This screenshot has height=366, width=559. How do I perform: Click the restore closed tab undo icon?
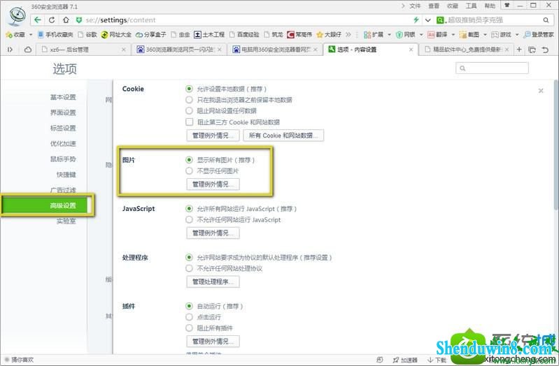pyautogui.click(x=545, y=50)
